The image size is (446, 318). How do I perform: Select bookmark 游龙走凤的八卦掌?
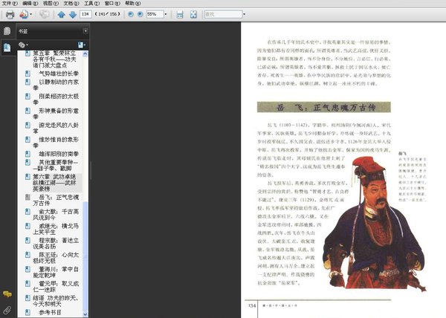[56, 128]
